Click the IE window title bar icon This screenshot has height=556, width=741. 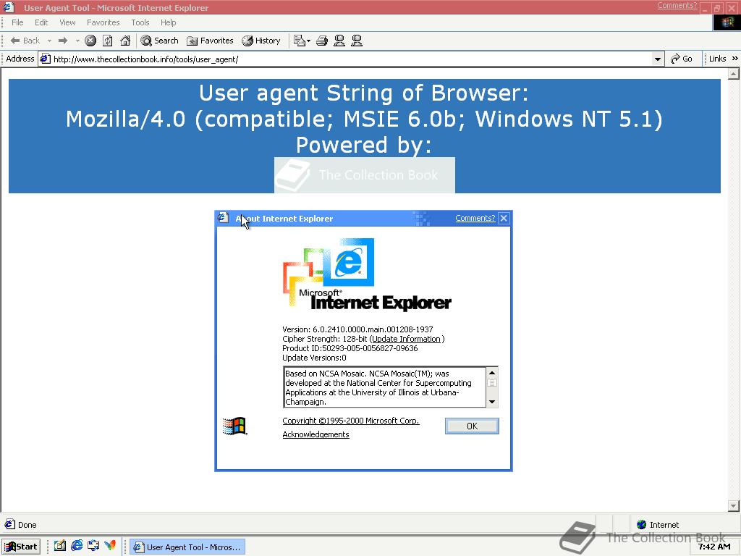9,7
